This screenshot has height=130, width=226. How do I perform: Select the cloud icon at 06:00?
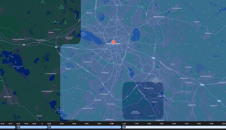tap(49, 127)
